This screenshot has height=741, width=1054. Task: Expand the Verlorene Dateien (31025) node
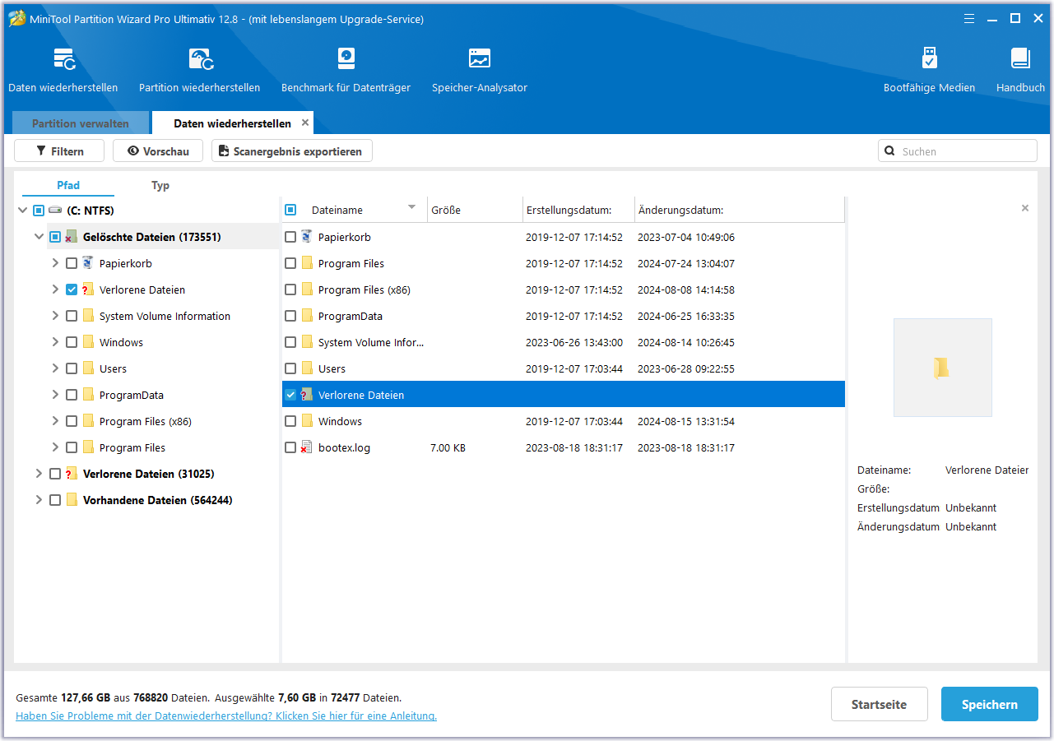39,474
